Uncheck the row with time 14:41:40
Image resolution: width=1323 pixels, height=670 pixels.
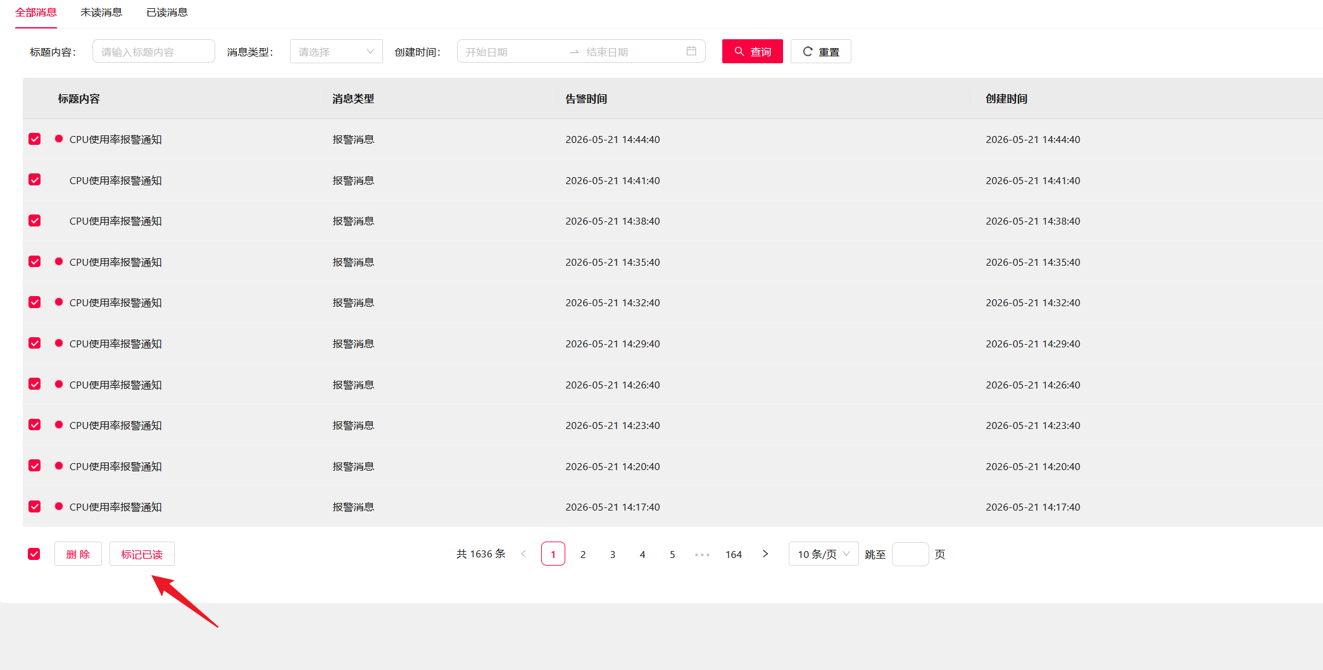[x=35, y=180]
